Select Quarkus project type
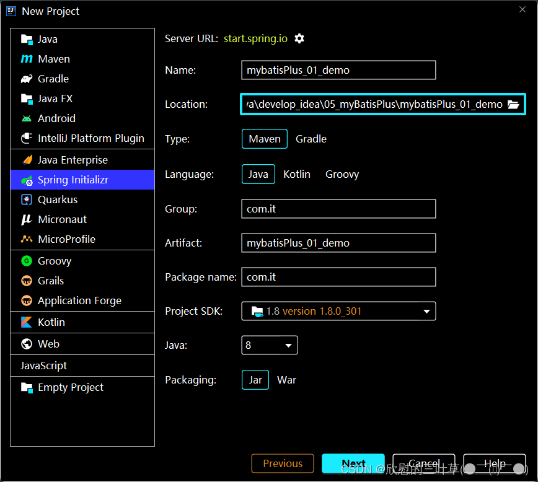The image size is (538, 482). (x=58, y=199)
